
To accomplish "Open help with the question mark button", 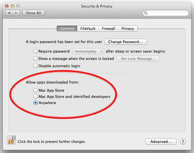I will tap(183, 142).
